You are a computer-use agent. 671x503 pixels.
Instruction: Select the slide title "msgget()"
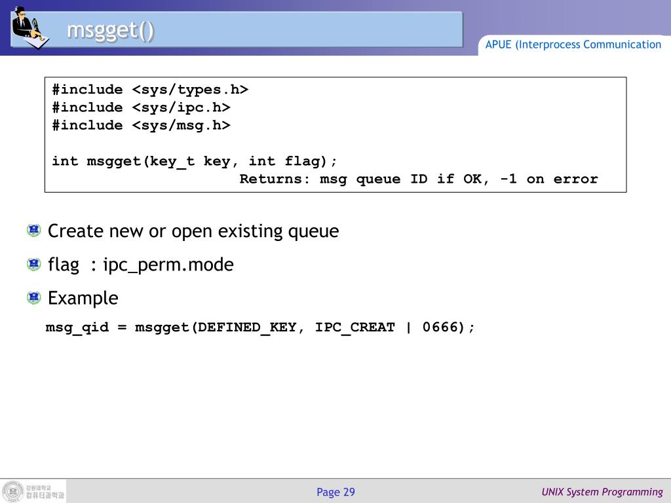pos(110,31)
